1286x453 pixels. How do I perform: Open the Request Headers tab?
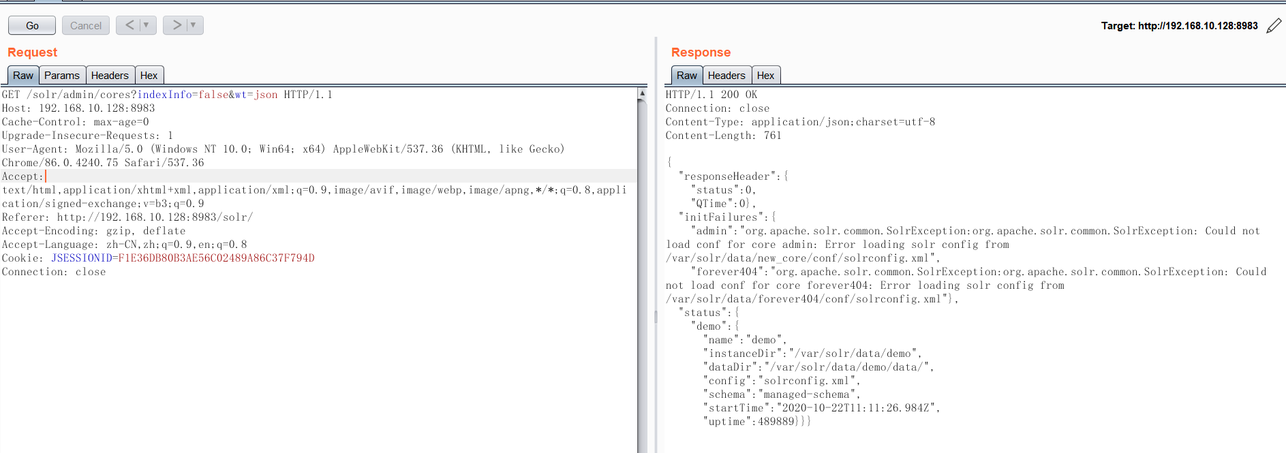coord(110,76)
